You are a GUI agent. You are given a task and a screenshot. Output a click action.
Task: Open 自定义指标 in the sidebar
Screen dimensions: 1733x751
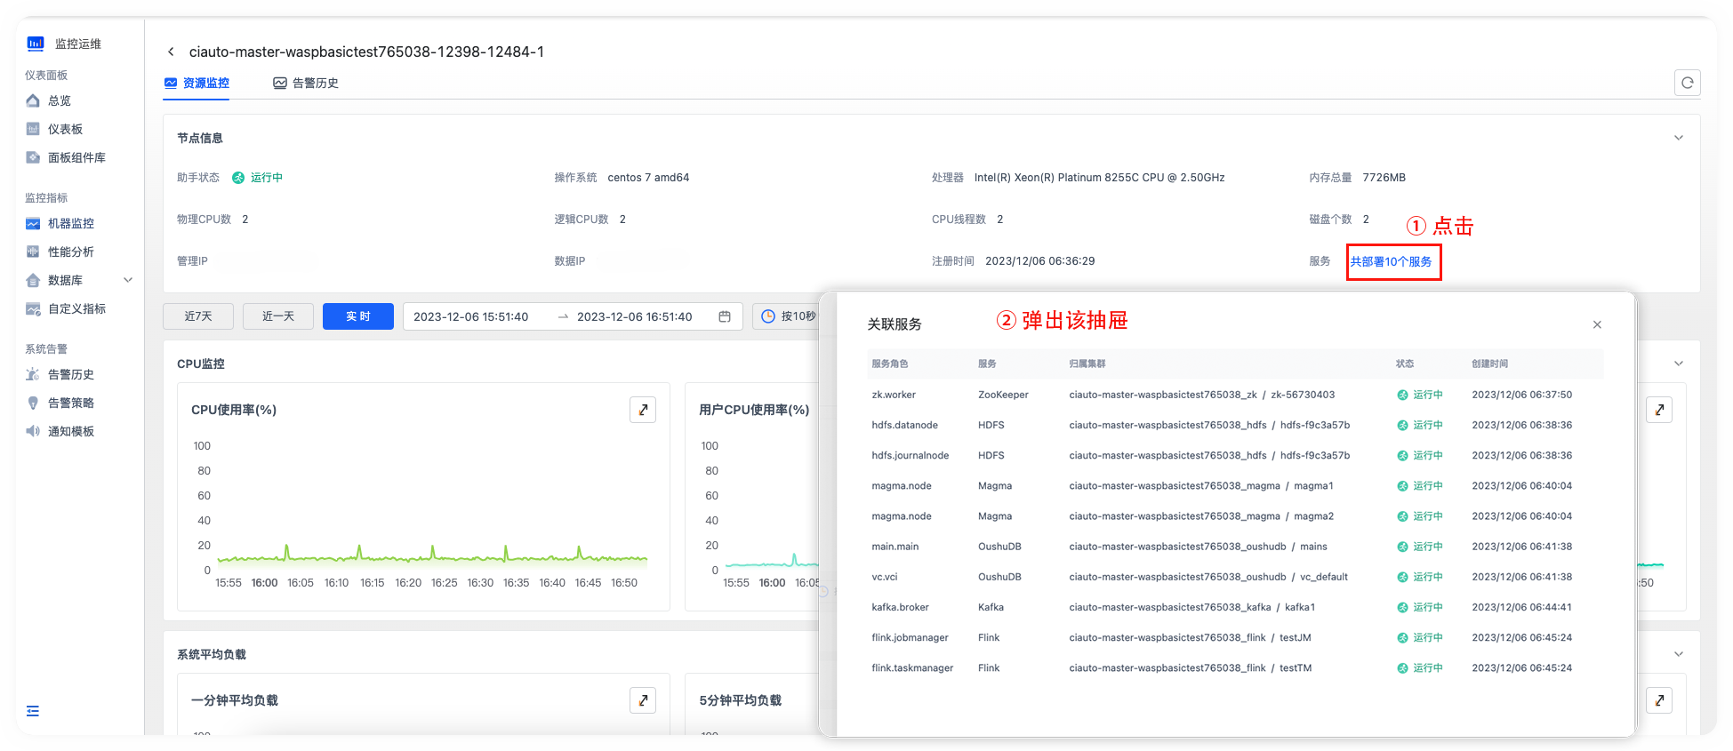click(76, 309)
